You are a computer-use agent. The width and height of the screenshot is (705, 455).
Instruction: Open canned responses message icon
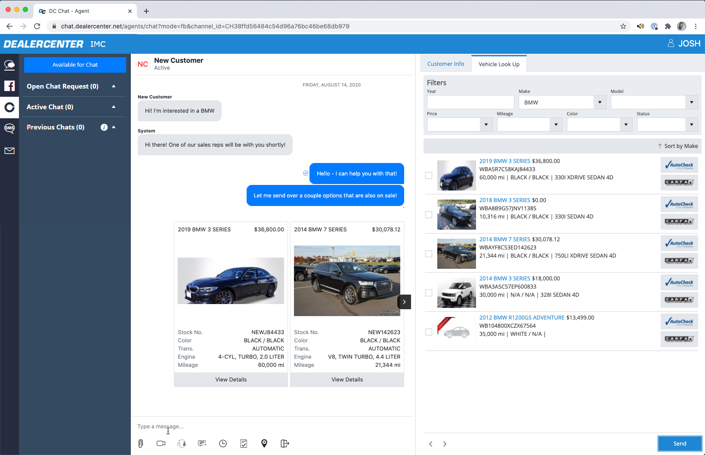point(202,443)
